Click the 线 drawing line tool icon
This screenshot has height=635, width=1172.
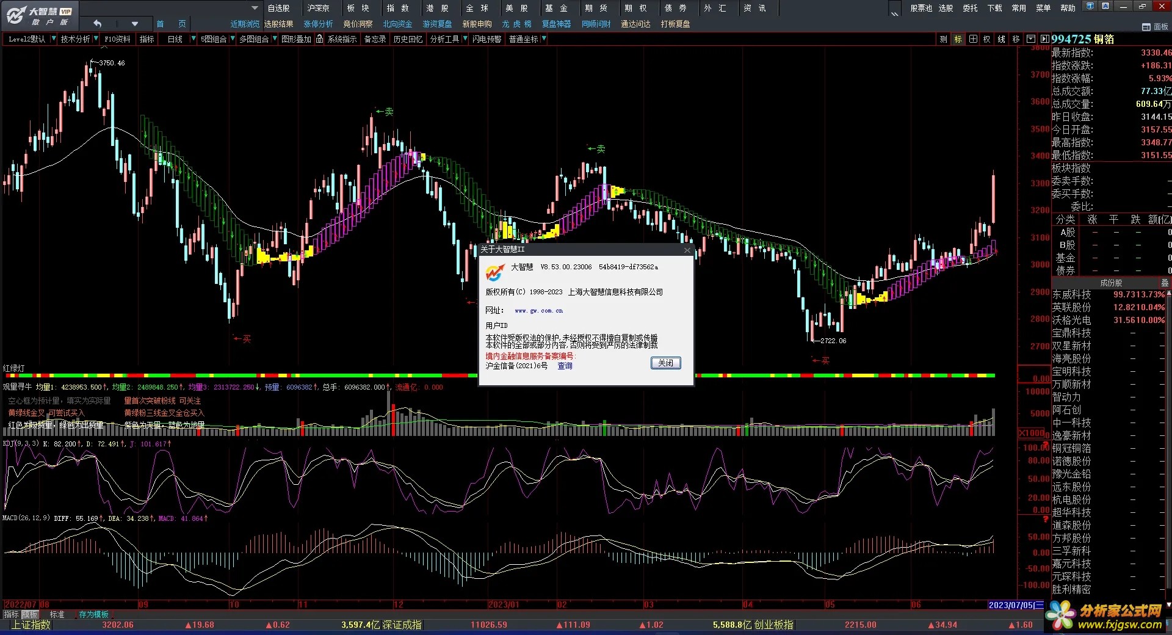(1002, 39)
